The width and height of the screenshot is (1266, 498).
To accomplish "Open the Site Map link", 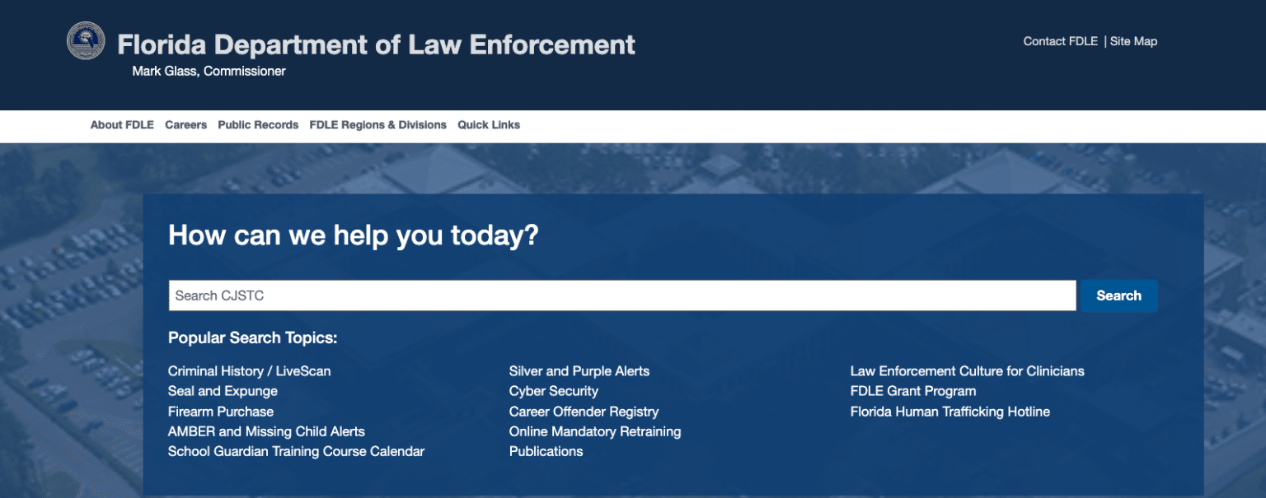I will [x=1133, y=41].
